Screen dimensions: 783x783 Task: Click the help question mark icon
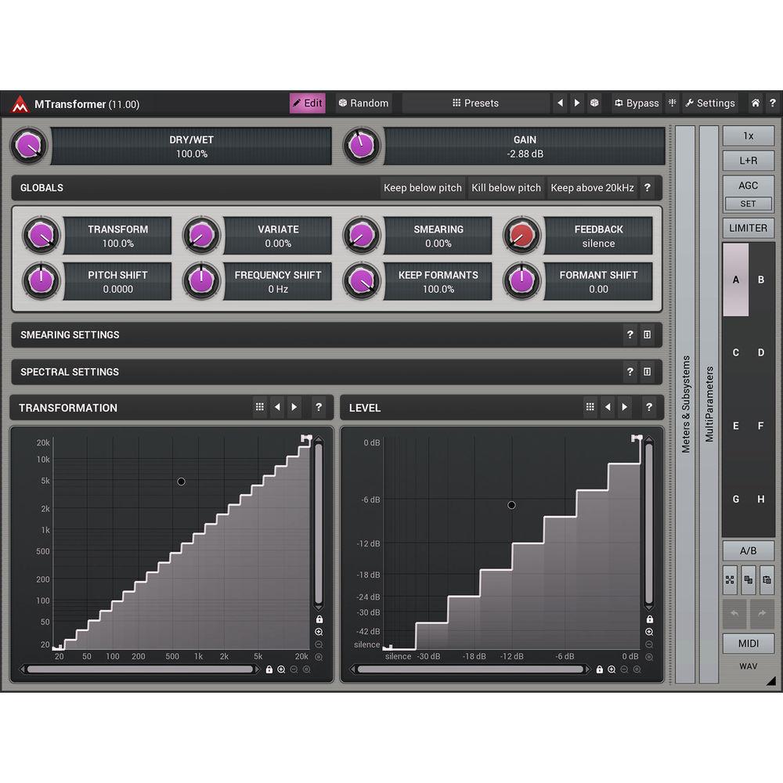tap(773, 103)
